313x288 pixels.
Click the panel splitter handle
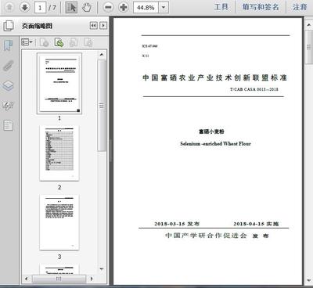[110, 150]
